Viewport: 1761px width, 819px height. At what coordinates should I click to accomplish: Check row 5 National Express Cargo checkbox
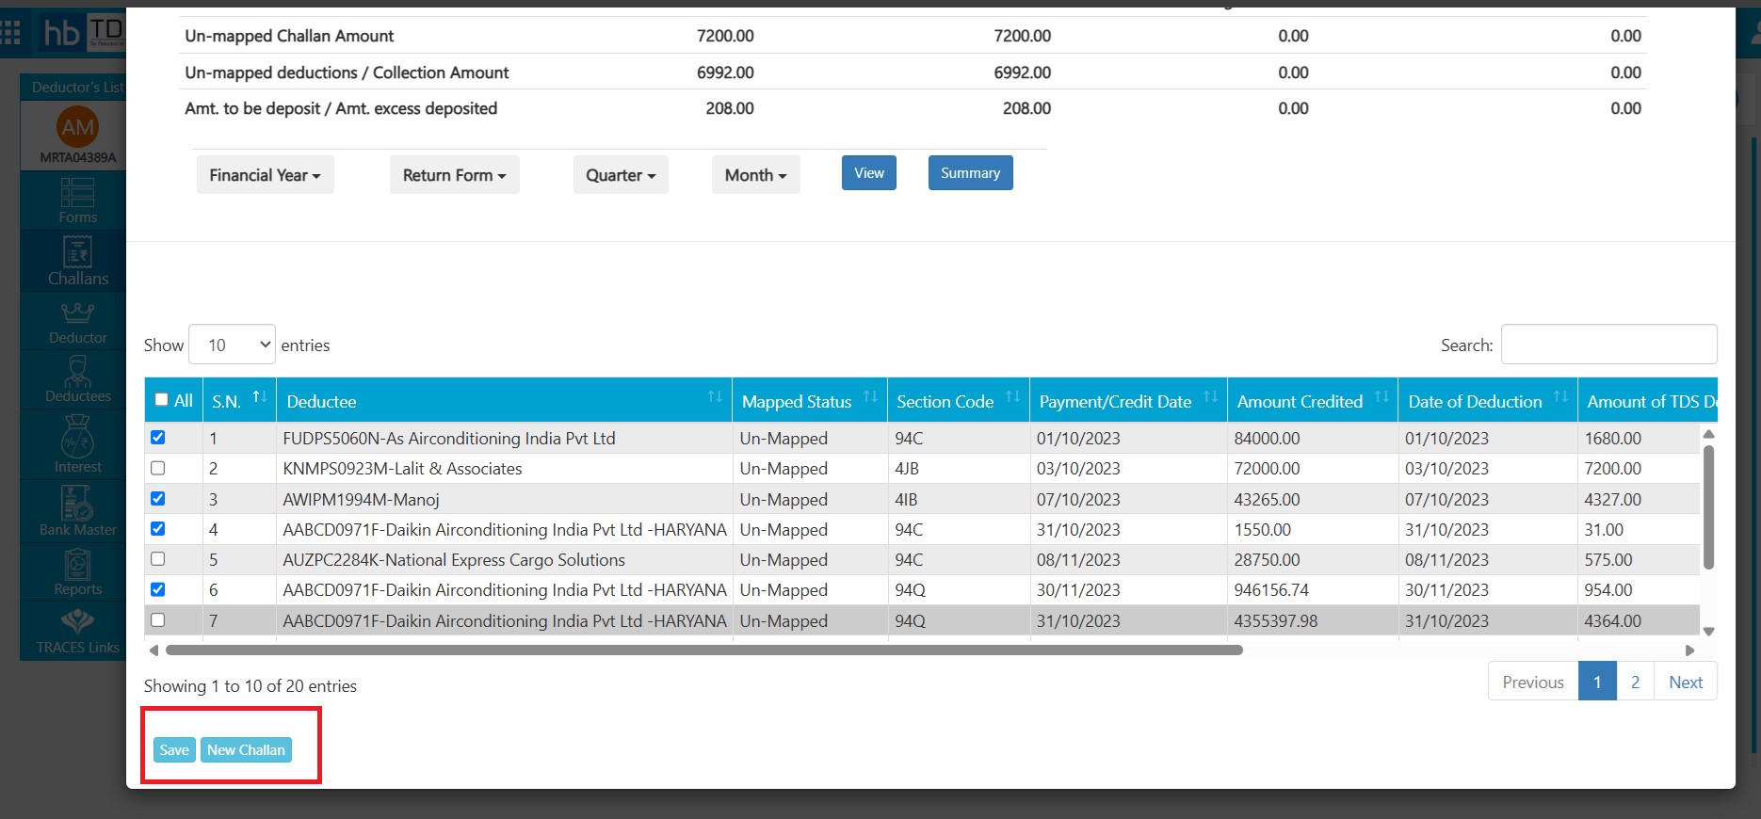(x=158, y=559)
